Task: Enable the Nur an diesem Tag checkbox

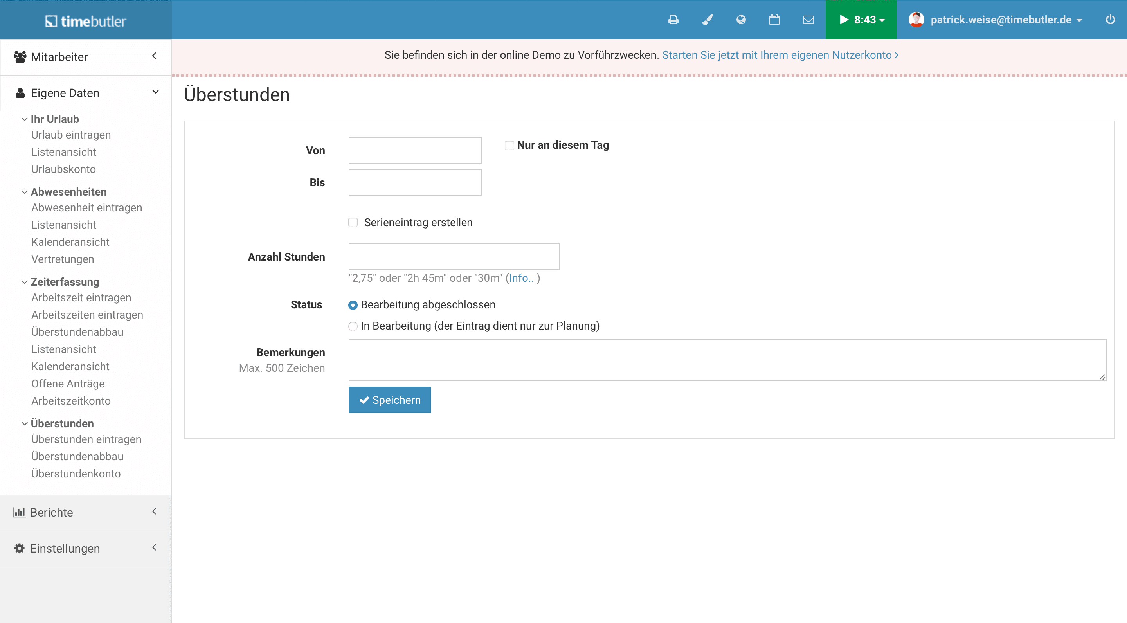Action: pos(509,145)
